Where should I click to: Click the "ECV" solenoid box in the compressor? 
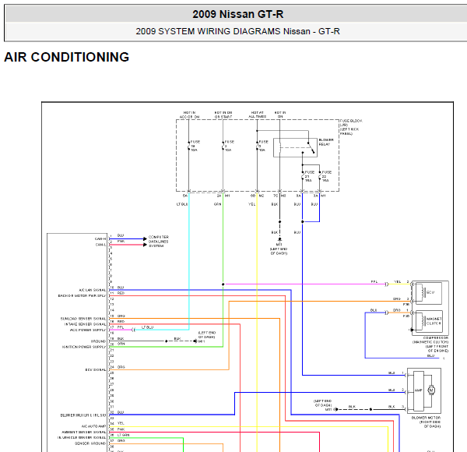(429, 293)
